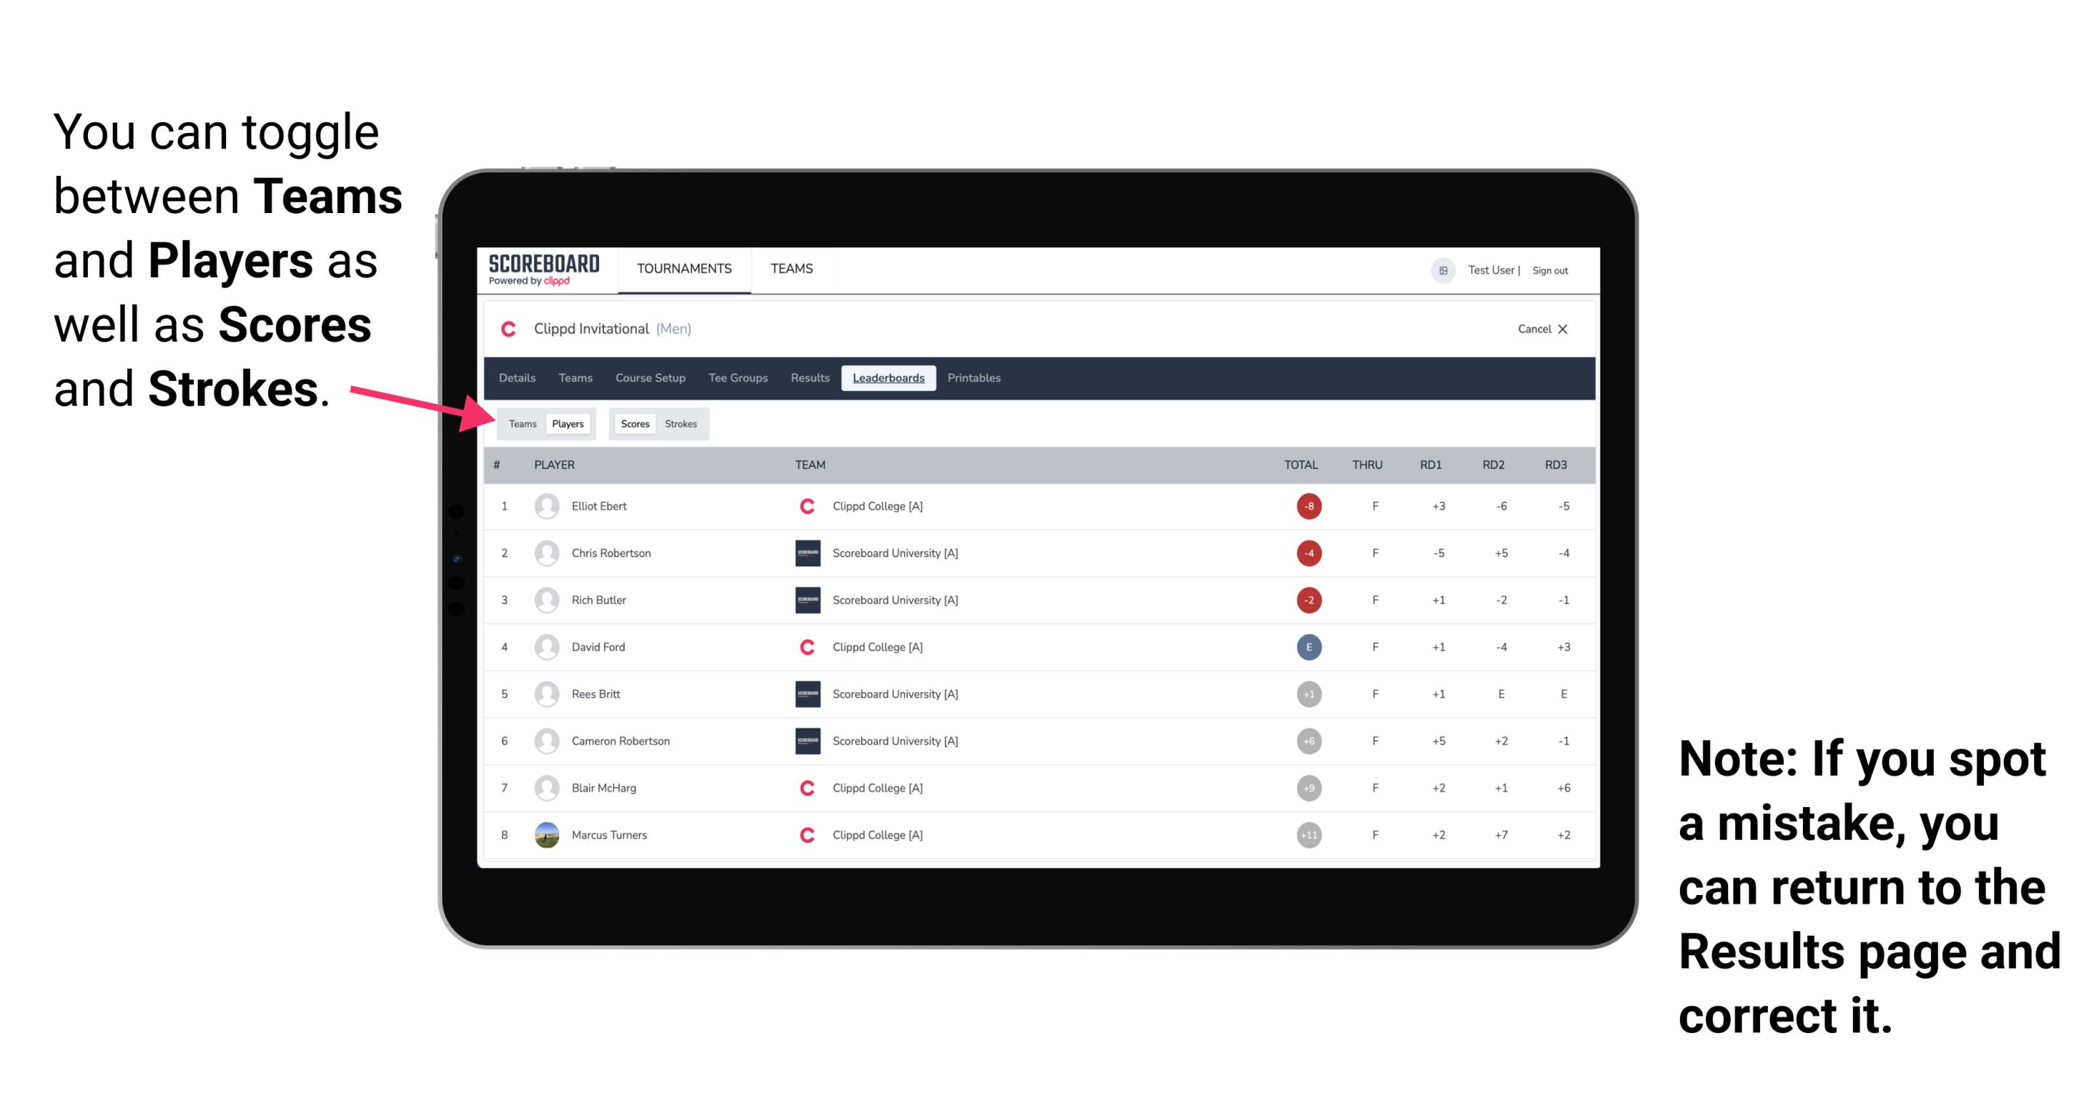Viewport: 2074px width, 1116px height.
Task: Select the Players tab filter
Action: (x=567, y=423)
